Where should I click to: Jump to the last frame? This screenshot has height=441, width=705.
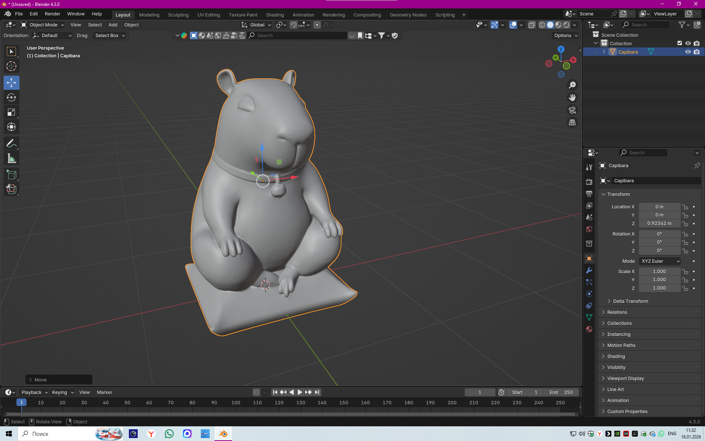click(x=317, y=392)
